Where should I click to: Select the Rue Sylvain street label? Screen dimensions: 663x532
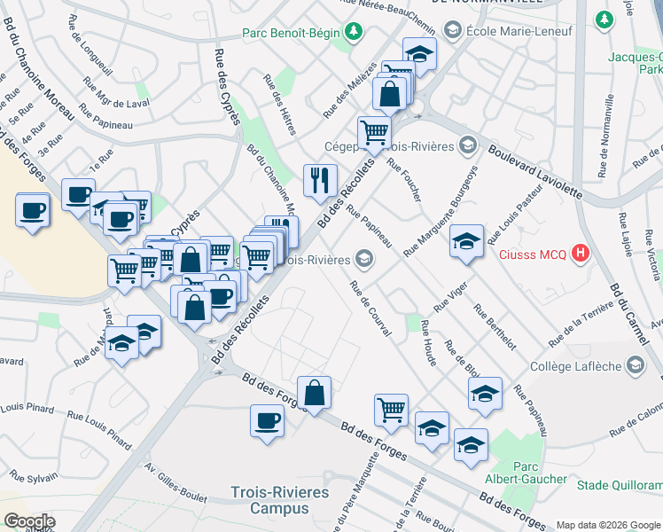(x=34, y=477)
